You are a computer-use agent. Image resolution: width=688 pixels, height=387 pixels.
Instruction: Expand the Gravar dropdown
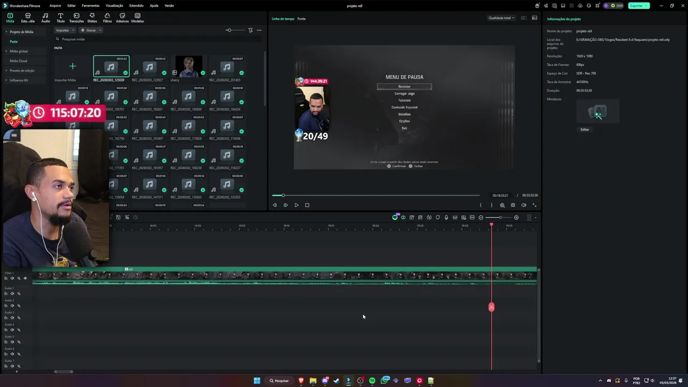(x=91, y=30)
